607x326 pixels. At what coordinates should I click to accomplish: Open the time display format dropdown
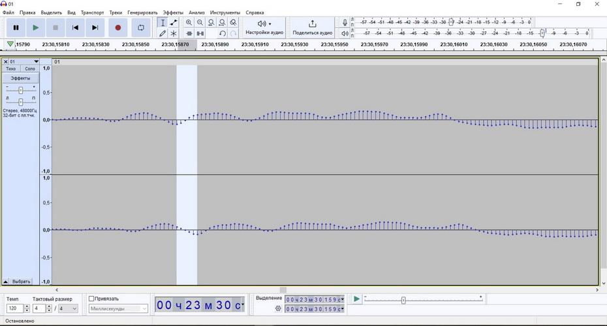click(x=242, y=304)
